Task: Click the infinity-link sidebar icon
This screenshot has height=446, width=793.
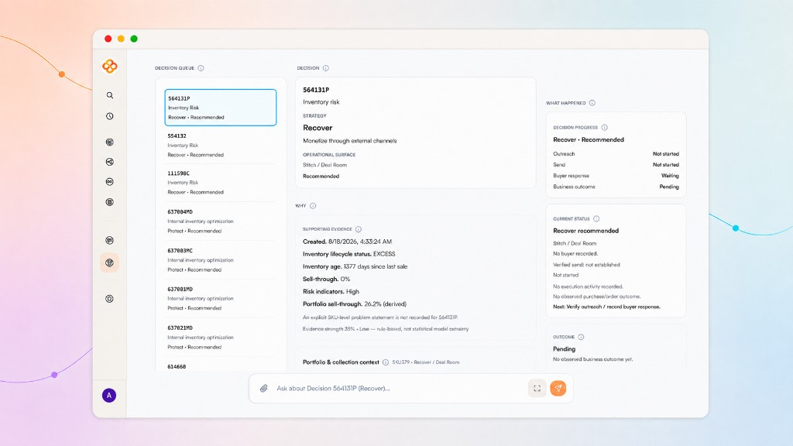Action: (x=110, y=181)
